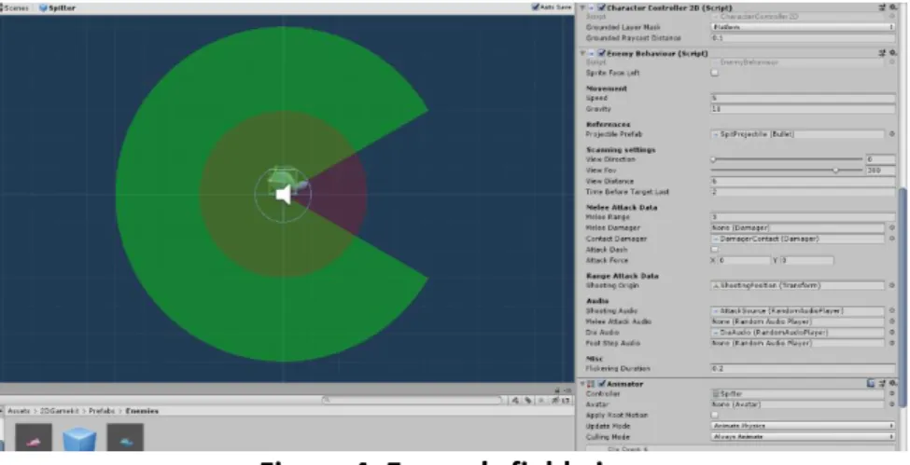Click the View Fov numeric value field
Image resolution: width=910 pixels, height=465 pixels.
(x=880, y=171)
